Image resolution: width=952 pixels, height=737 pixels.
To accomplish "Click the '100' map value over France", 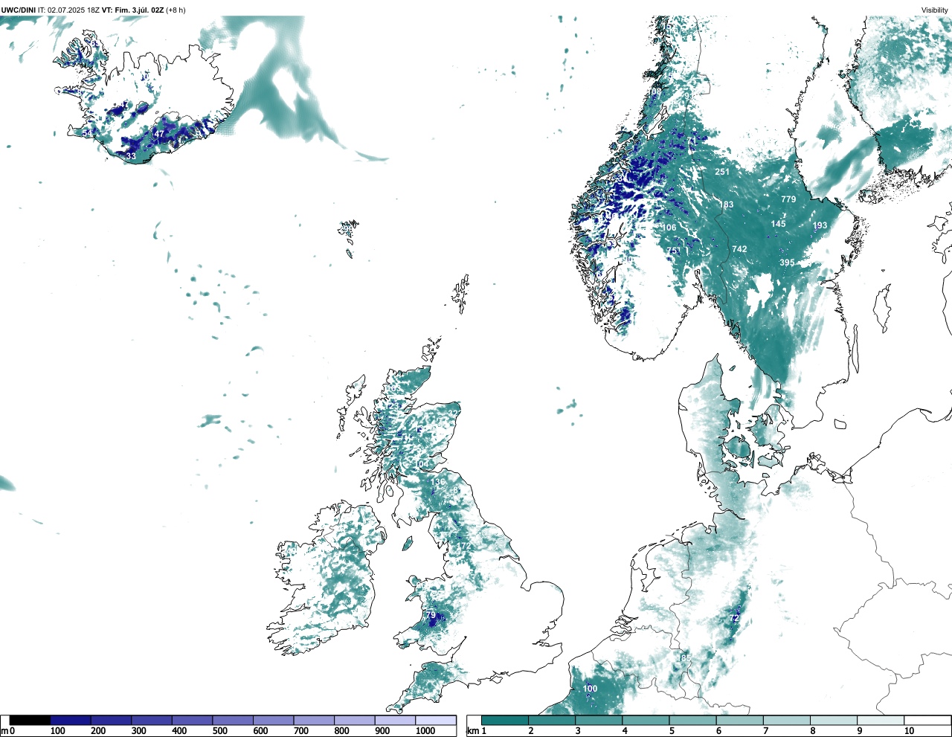I will click(590, 689).
